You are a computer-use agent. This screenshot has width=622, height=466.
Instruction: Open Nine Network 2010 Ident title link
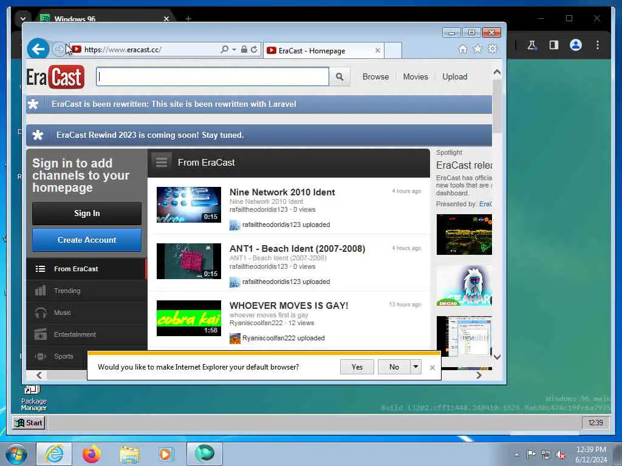click(x=282, y=192)
